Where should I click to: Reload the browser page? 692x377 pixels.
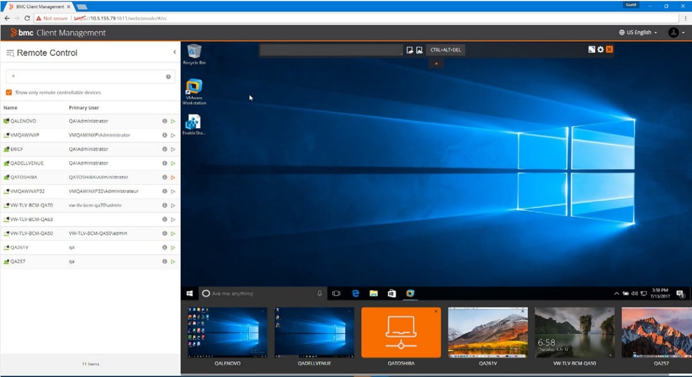27,18
